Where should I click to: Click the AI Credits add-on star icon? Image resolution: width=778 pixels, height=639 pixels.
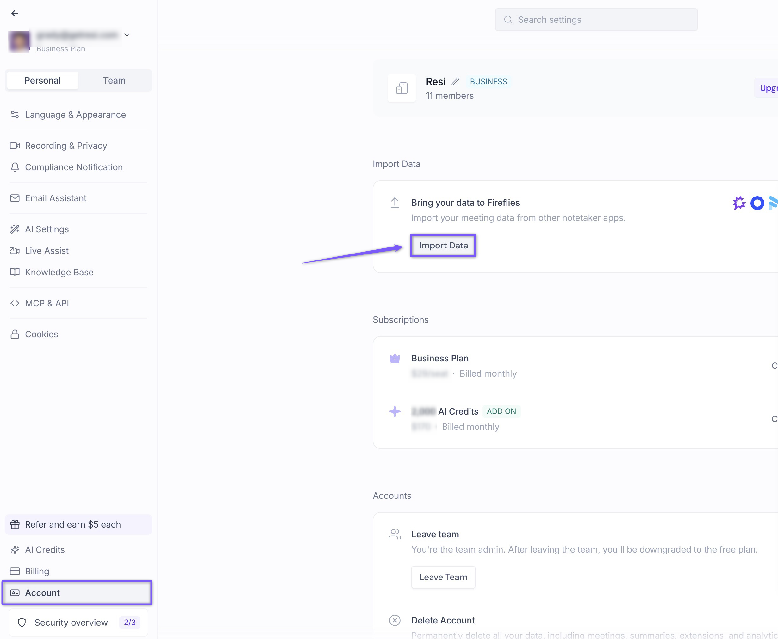[x=395, y=411]
